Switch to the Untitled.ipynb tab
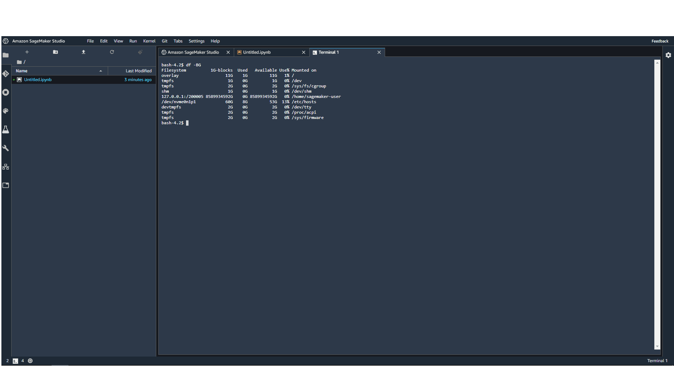Image resolution: width=674 pixels, height=379 pixels. (257, 52)
